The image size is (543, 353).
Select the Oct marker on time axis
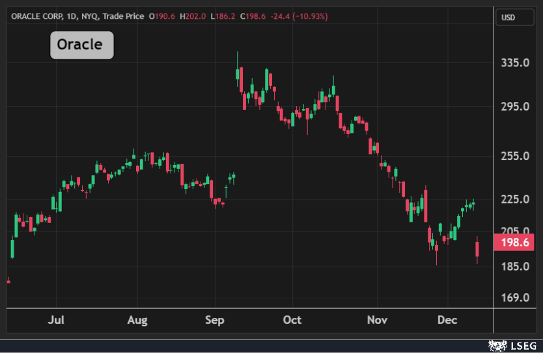(x=292, y=320)
